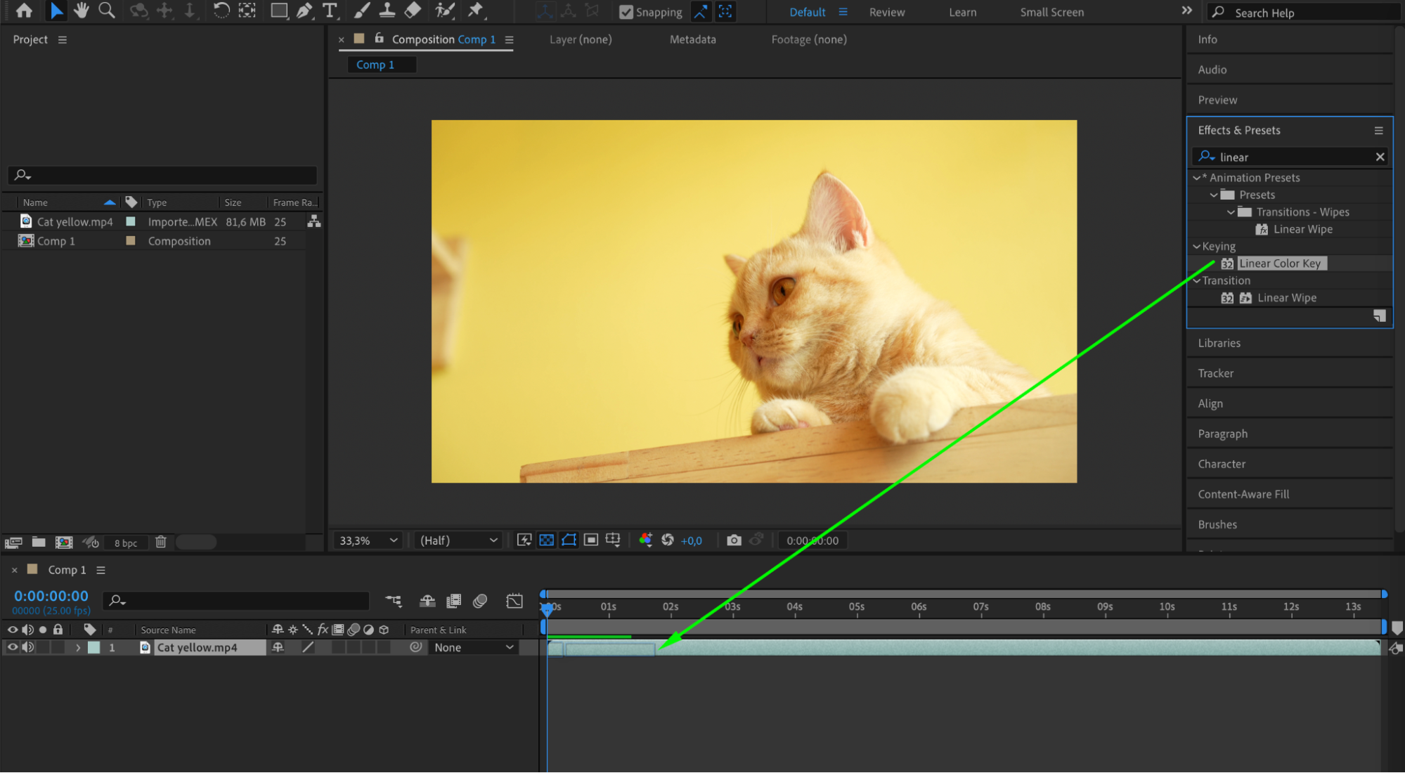Screen dimensions: 1405x773
Task: Switch to the Review workspace
Action: point(886,12)
